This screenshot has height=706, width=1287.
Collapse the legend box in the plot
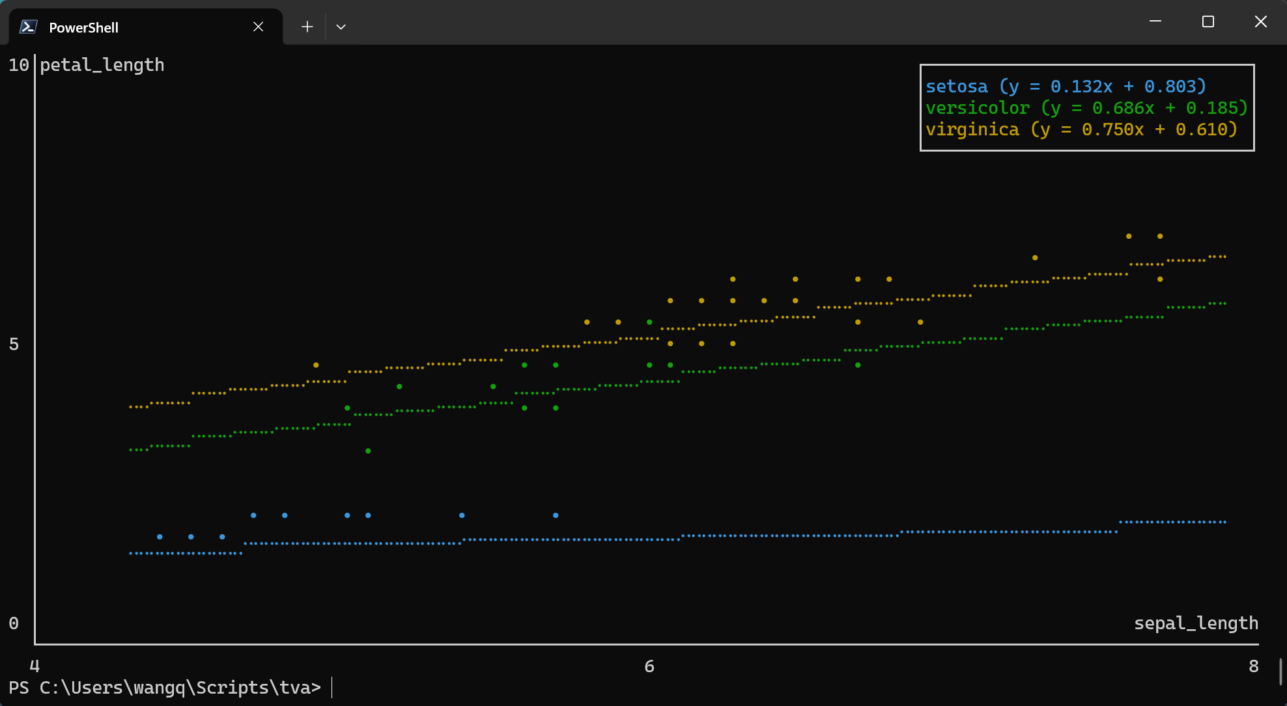[x=1086, y=107]
